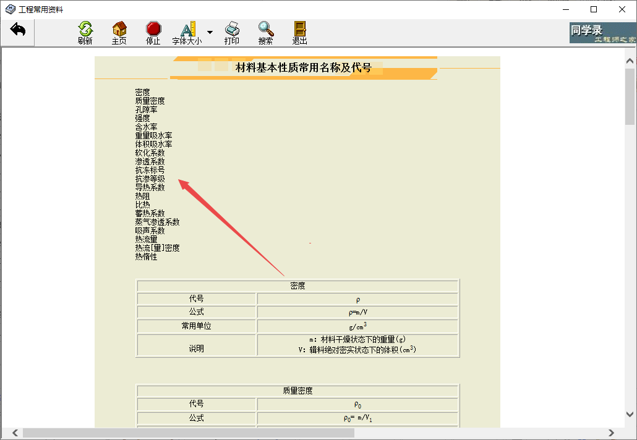Screen dimensions: 637x440
Task: Click the 同学录 banner logo
Action: (602, 33)
